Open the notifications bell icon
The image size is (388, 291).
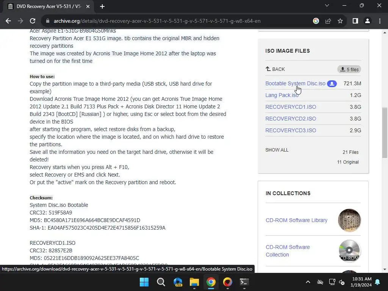378,282
